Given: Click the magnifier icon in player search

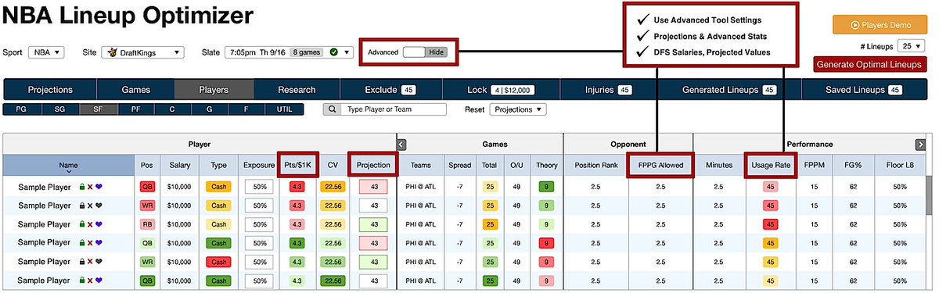Looking at the screenshot, I should coord(333,109).
